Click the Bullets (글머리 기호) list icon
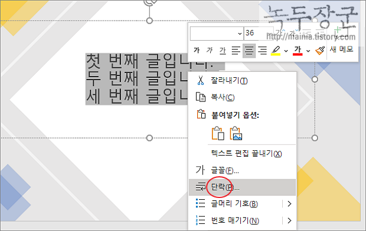Screen dimensions: 366x231 201,203
